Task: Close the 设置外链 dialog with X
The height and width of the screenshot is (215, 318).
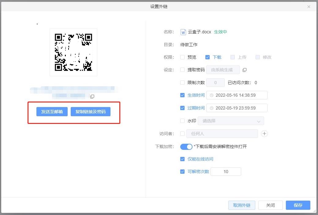Action: coord(309,7)
